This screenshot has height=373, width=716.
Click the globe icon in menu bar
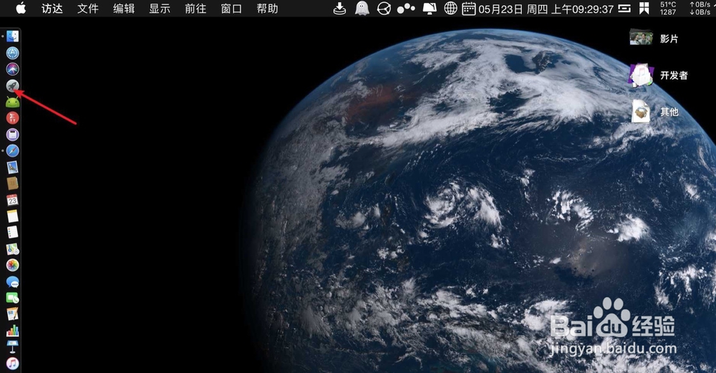[x=450, y=8]
